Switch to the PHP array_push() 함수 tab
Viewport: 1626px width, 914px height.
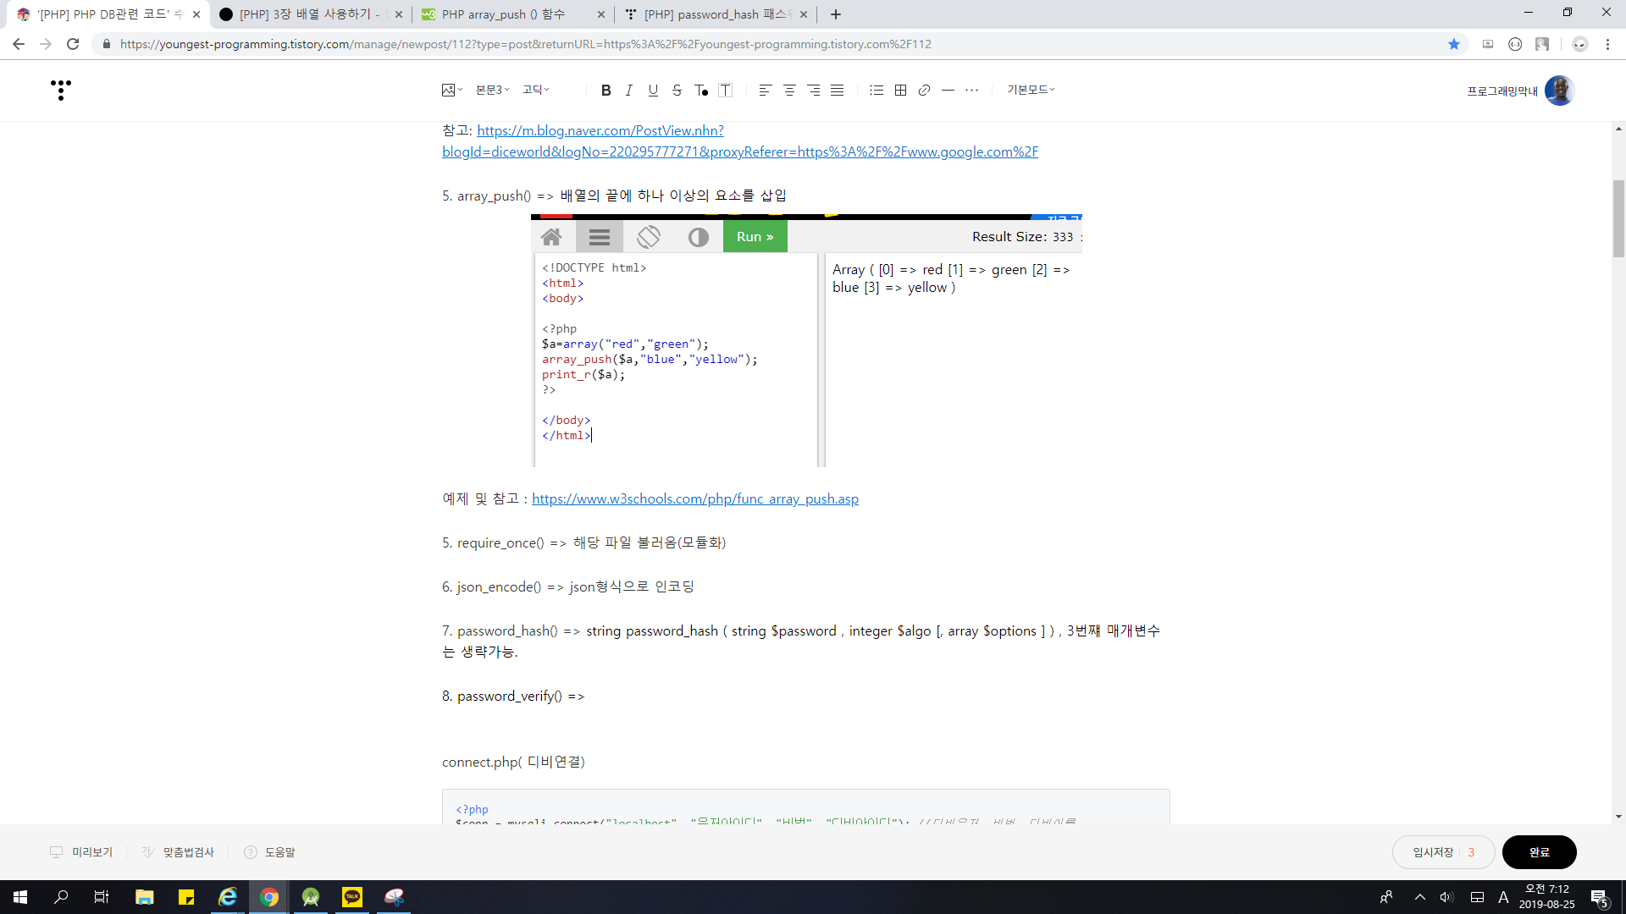[503, 14]
